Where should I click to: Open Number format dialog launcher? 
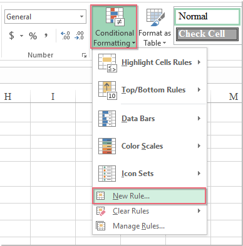click(84, 55)
